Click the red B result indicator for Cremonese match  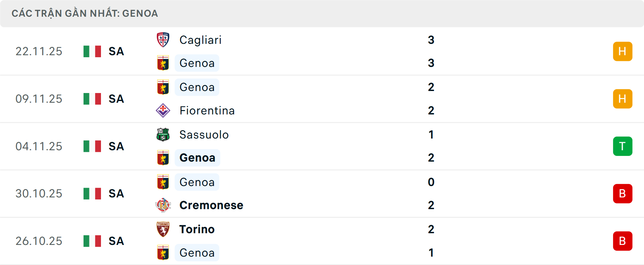pos(623,193)
